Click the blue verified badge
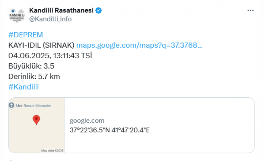The image size is (268, 161). 99,11
